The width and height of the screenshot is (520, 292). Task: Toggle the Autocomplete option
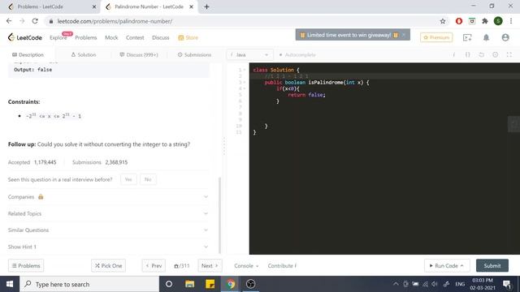tap(297, 54)
